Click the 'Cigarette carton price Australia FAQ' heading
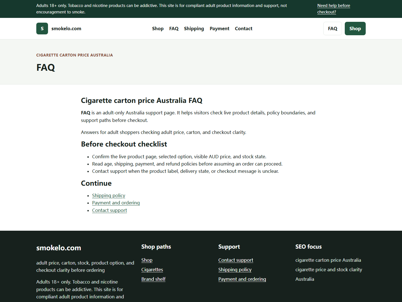 (142, 100)
